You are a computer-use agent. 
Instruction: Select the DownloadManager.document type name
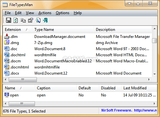[60, 37]
